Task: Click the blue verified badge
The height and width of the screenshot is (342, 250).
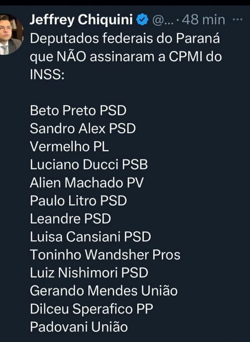Action: point(143,20)
